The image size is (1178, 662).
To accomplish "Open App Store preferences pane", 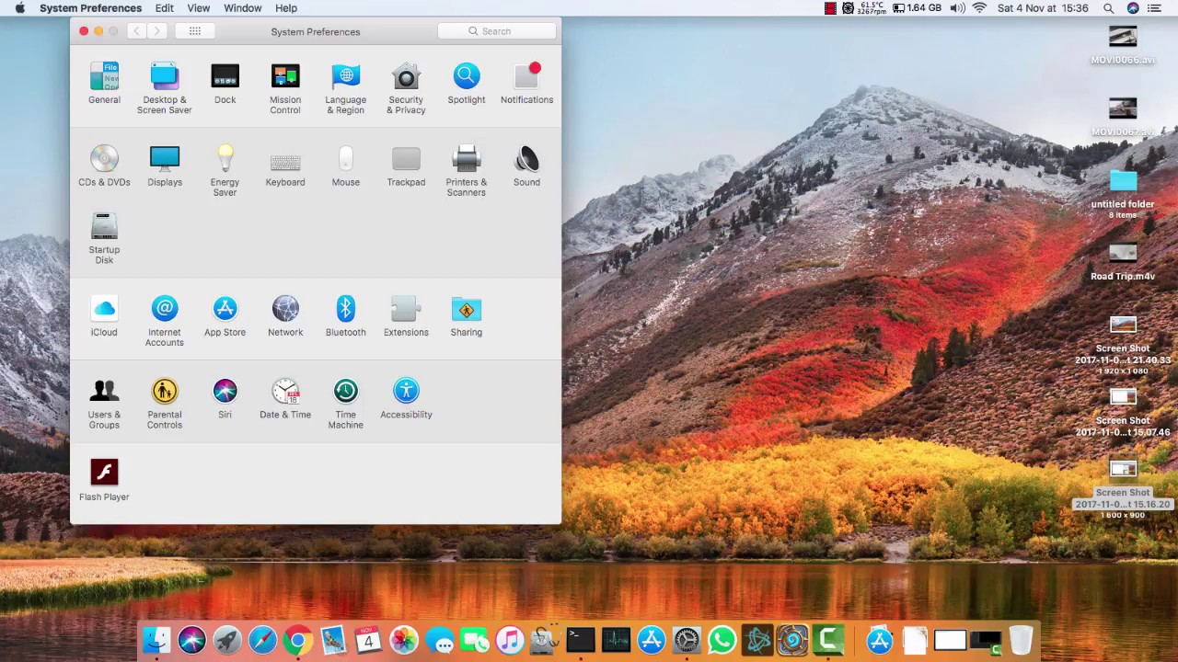I will (225, 316).
